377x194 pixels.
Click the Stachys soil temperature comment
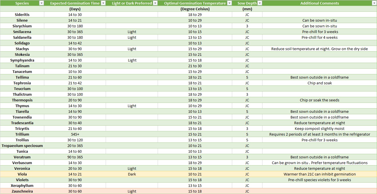(x=320, y=49)
